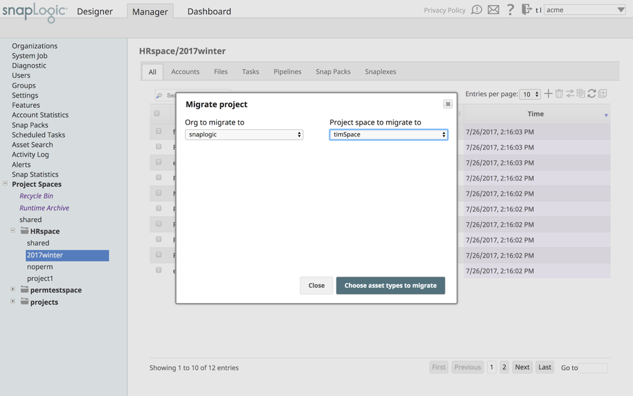The image size is (633, 396).
Task: Check the fourth row checkbox at 2:16:02 PM
Action: pos(158,178)
